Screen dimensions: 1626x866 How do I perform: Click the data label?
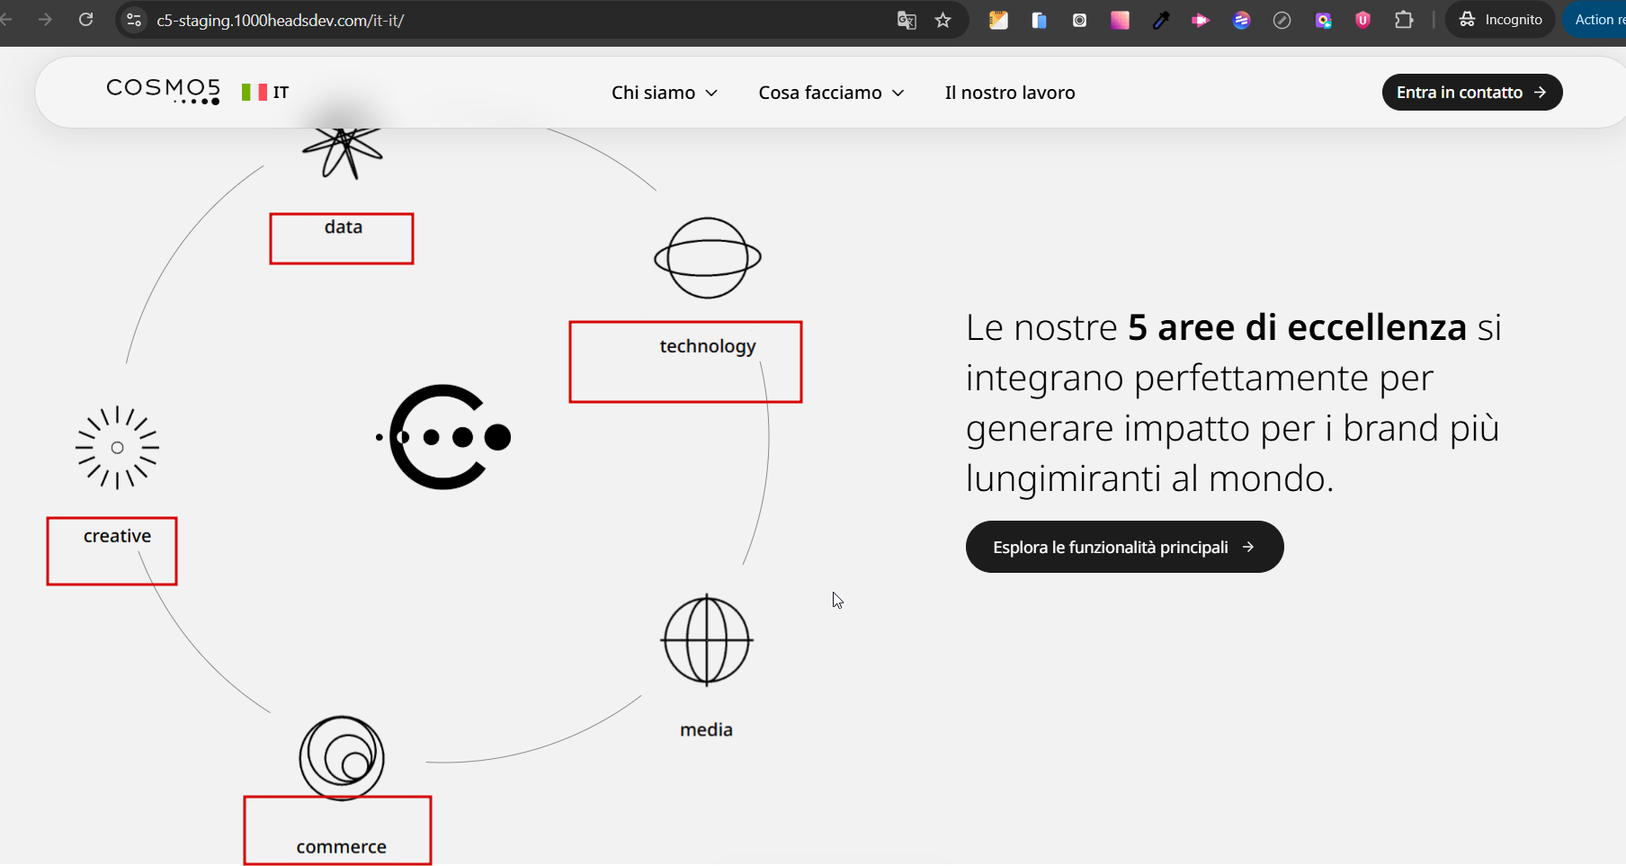pos(344,227)
